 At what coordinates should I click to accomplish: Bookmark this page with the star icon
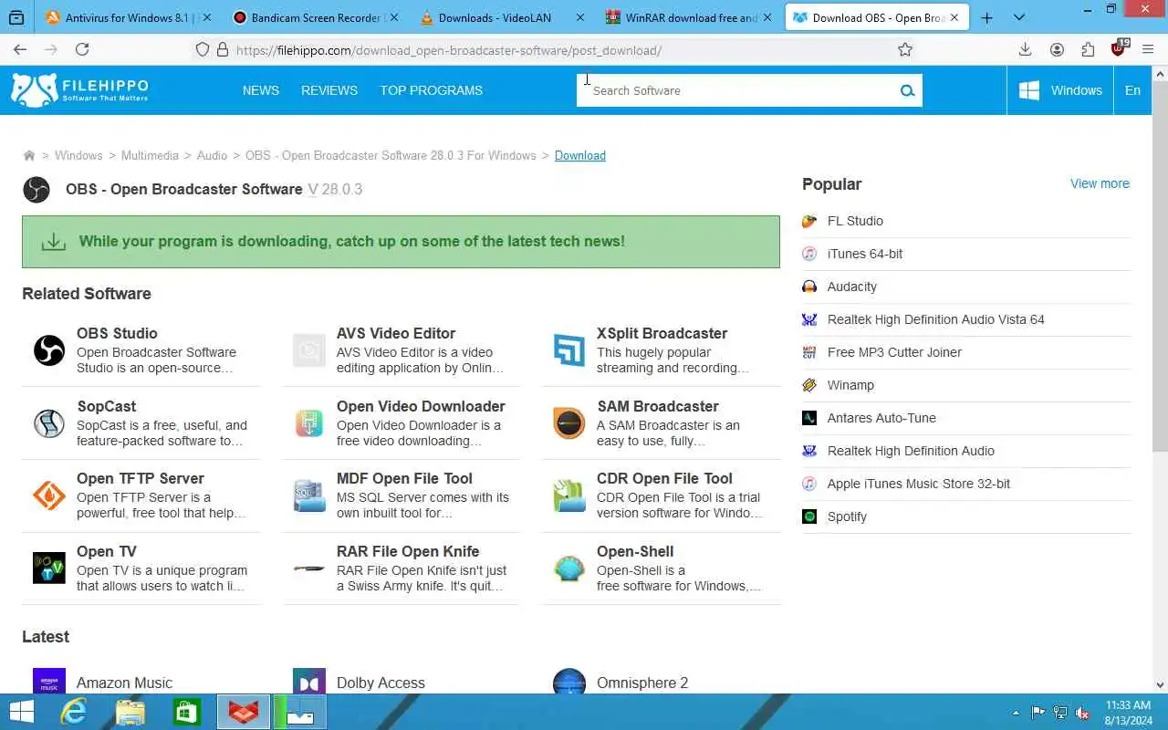pos(905,50)
